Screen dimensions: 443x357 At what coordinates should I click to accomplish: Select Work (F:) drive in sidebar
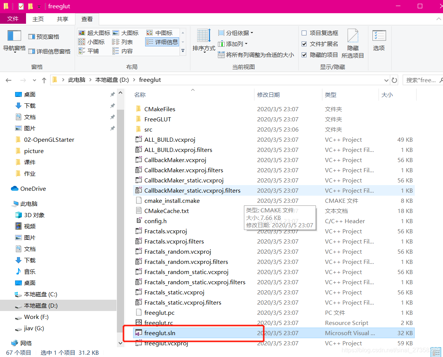tap(32, 317)
